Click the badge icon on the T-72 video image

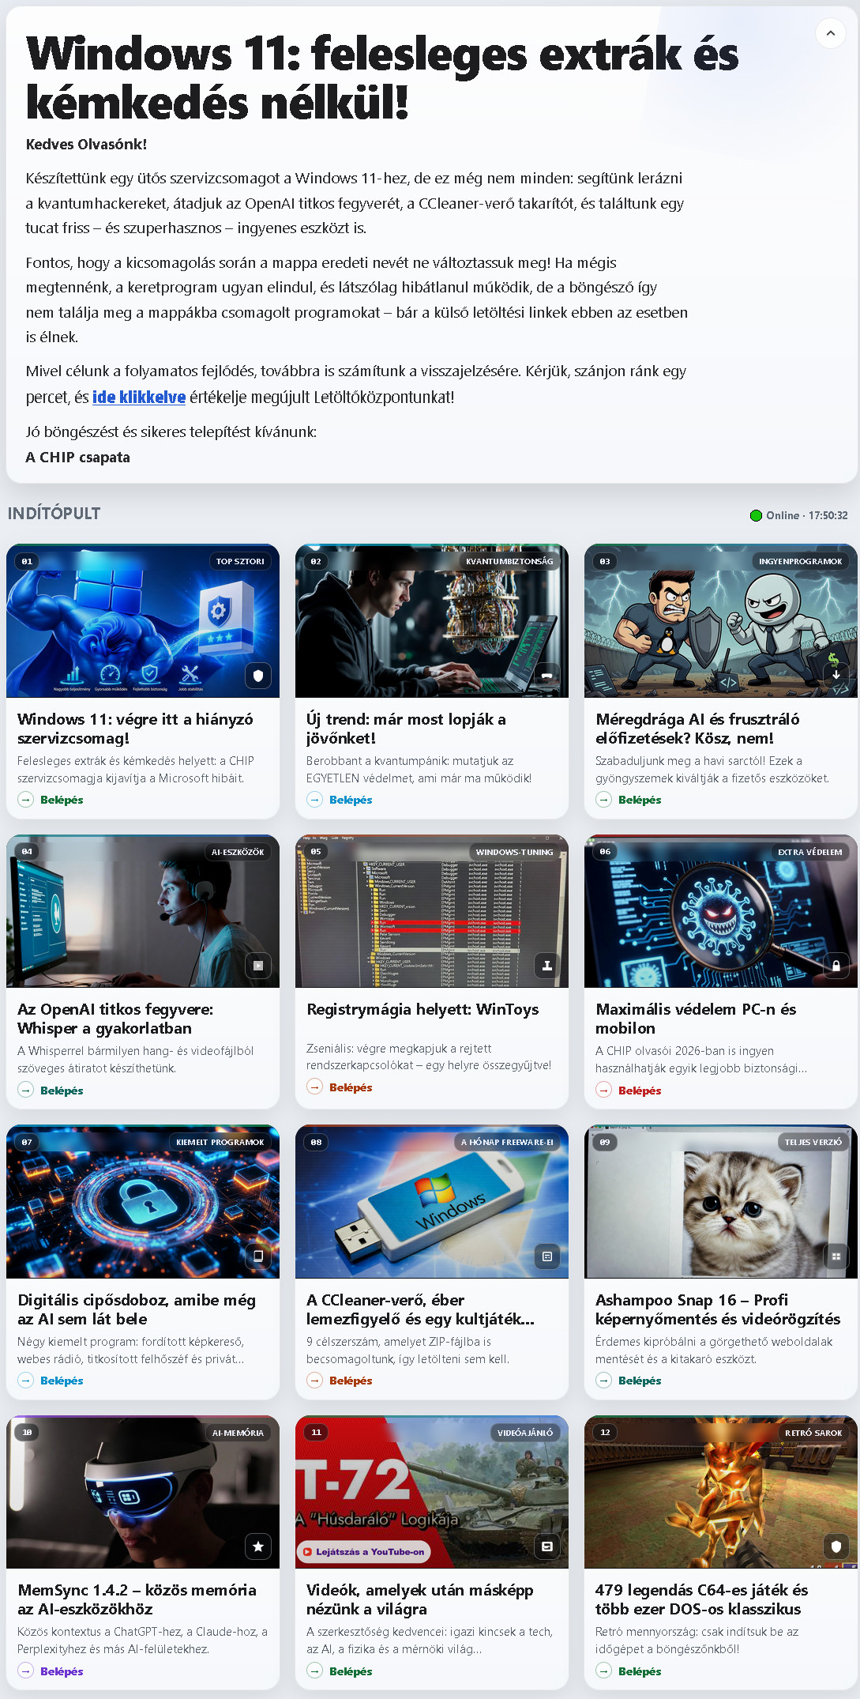[x=546, y=1546]
